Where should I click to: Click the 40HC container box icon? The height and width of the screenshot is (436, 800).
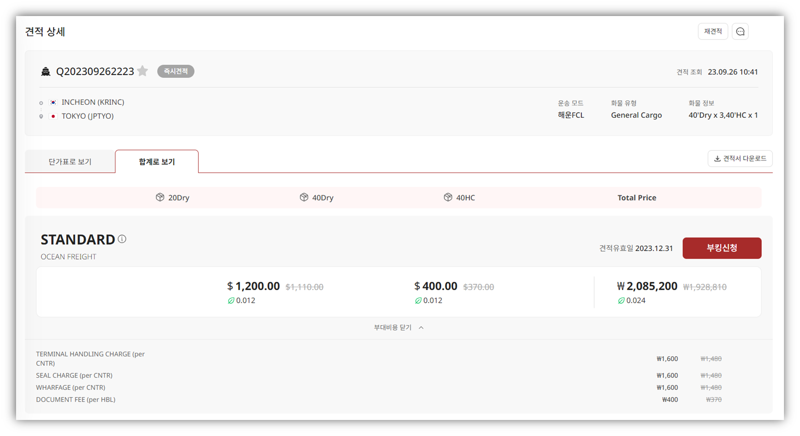click(448, 197)
